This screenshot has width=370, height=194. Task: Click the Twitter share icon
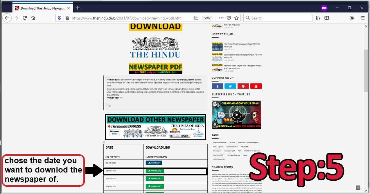pos(230,86)
